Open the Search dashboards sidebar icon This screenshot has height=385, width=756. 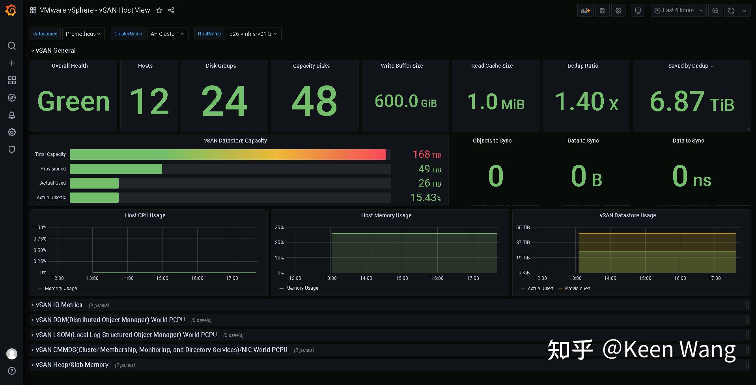click(11, 46)
